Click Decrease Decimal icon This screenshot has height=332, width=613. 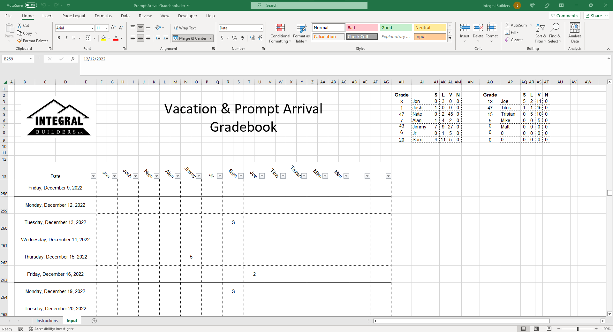click(260, 38)
